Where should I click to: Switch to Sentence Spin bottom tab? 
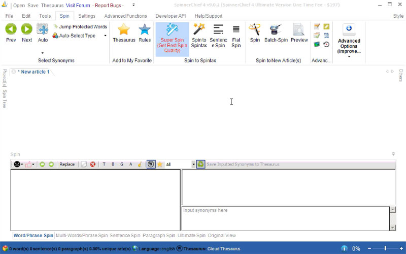[125, 235]
